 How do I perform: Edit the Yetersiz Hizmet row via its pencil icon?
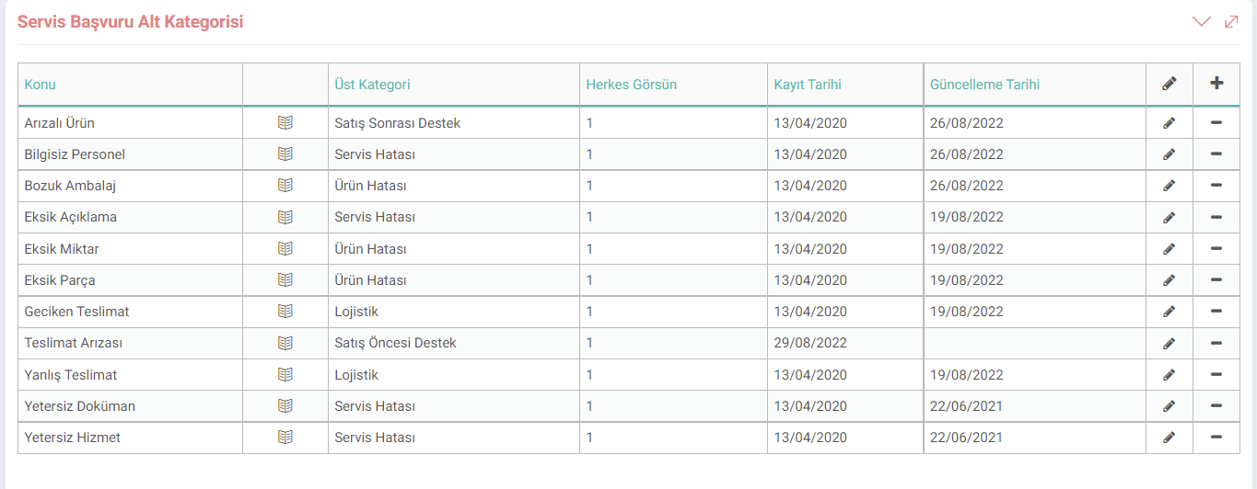[x=1170, y=438]
